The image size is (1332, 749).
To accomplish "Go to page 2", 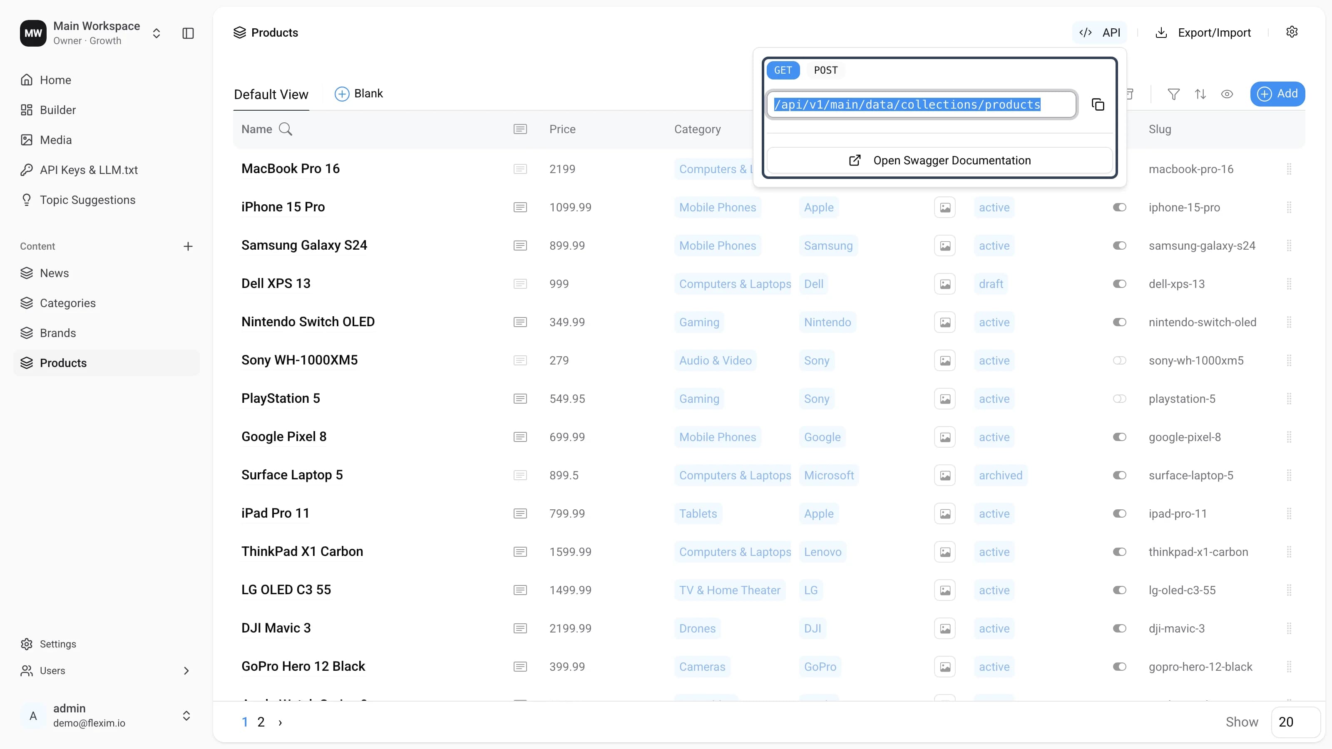I will click(x=261, y=722).
